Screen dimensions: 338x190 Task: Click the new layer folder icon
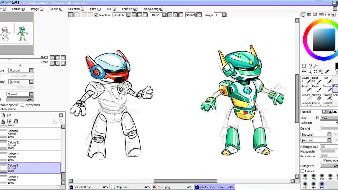[x=9, y=115]
